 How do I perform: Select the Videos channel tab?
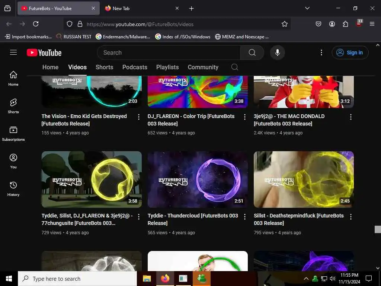coord(77,67)
